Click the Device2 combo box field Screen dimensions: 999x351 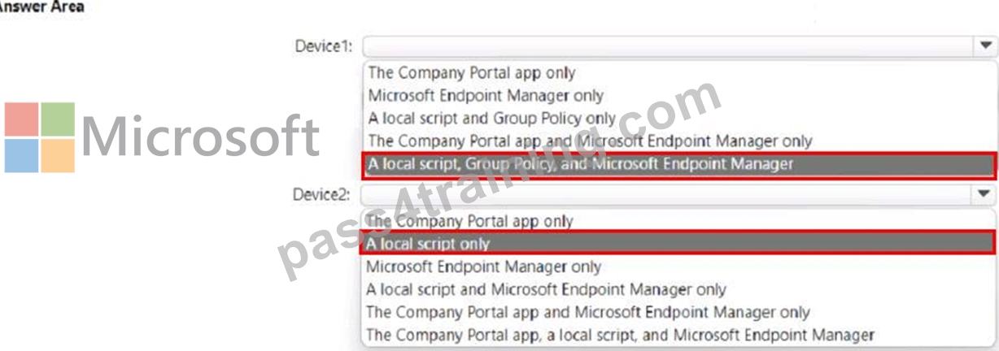(678, 194)
